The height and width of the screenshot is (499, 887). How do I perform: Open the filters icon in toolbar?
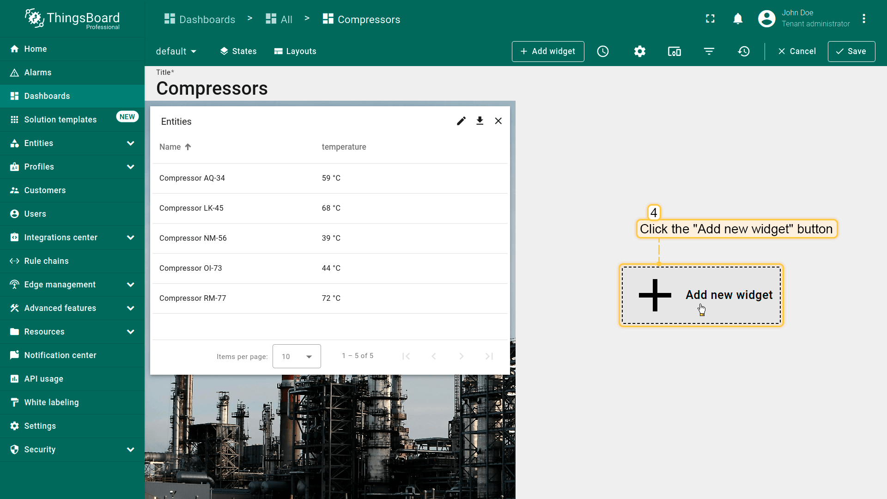(x=709, y=51)
